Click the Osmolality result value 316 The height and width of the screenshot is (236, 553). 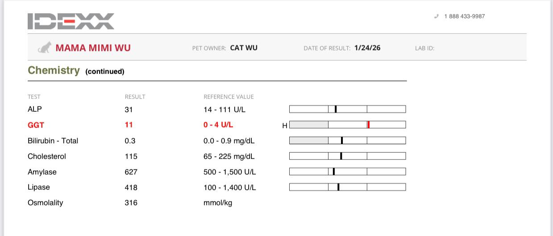(131, 203)
